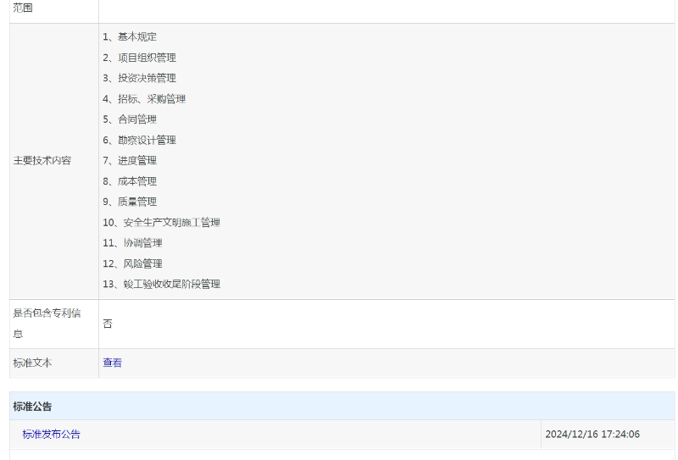The image size is (678, 460).
Task: Click list item 2、项目组织管理
Action: [139, 58]
